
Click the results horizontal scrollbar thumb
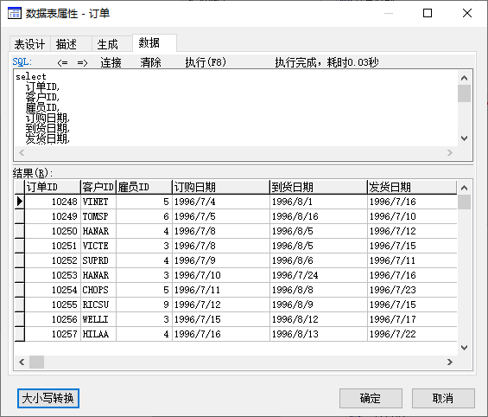click(37, 362)
